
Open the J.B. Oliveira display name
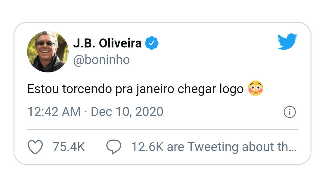(107, 44)
